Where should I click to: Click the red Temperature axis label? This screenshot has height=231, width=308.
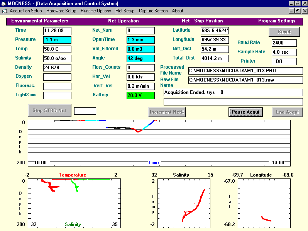[x=73, y=175]
